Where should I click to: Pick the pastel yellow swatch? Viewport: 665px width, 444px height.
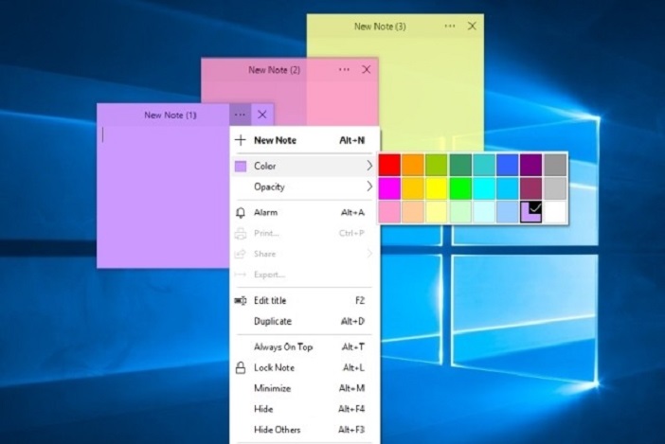pyautogui.click(x=437, y=212)
